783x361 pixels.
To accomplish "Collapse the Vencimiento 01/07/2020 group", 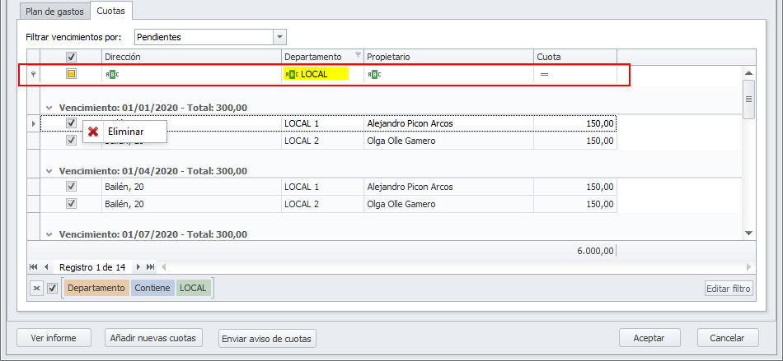I will click(49, 234).
